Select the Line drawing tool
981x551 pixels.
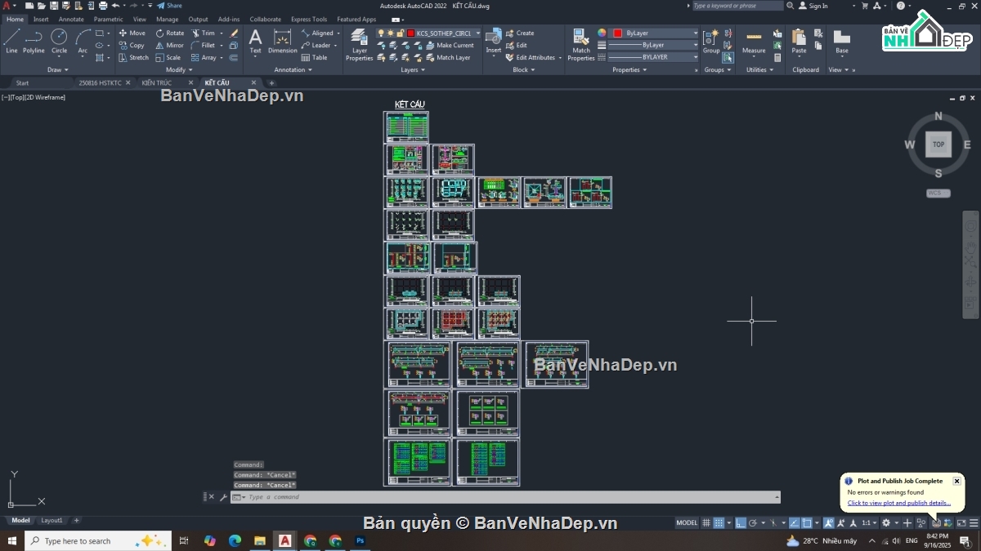(x=11, y=41)
